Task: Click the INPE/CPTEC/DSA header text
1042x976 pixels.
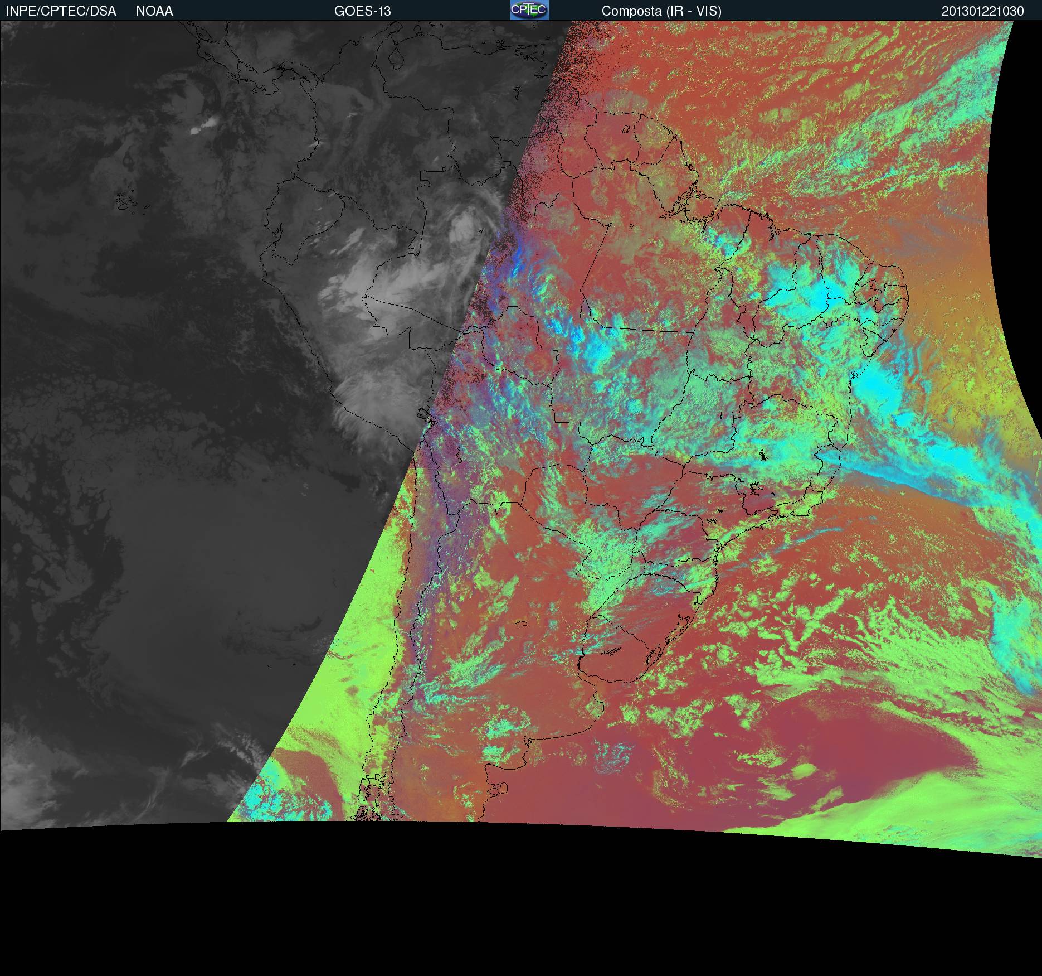Action: (61, 11)
